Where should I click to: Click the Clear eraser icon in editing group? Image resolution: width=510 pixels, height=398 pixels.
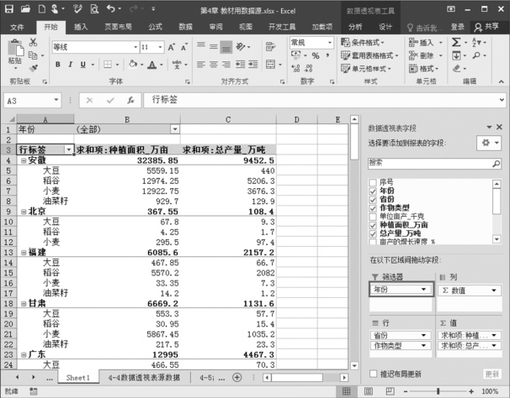tap(457, 68)
